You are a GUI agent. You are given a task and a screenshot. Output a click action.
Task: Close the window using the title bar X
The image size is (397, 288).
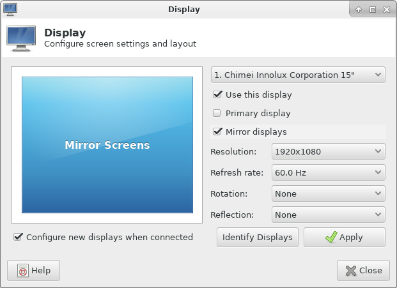pos(386,10)
